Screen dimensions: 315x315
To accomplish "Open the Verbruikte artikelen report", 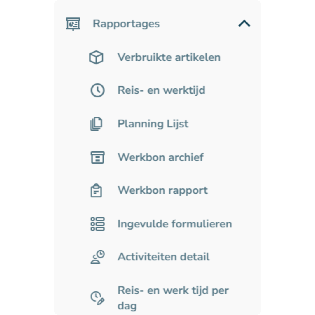I will click(x=169, y=57).
